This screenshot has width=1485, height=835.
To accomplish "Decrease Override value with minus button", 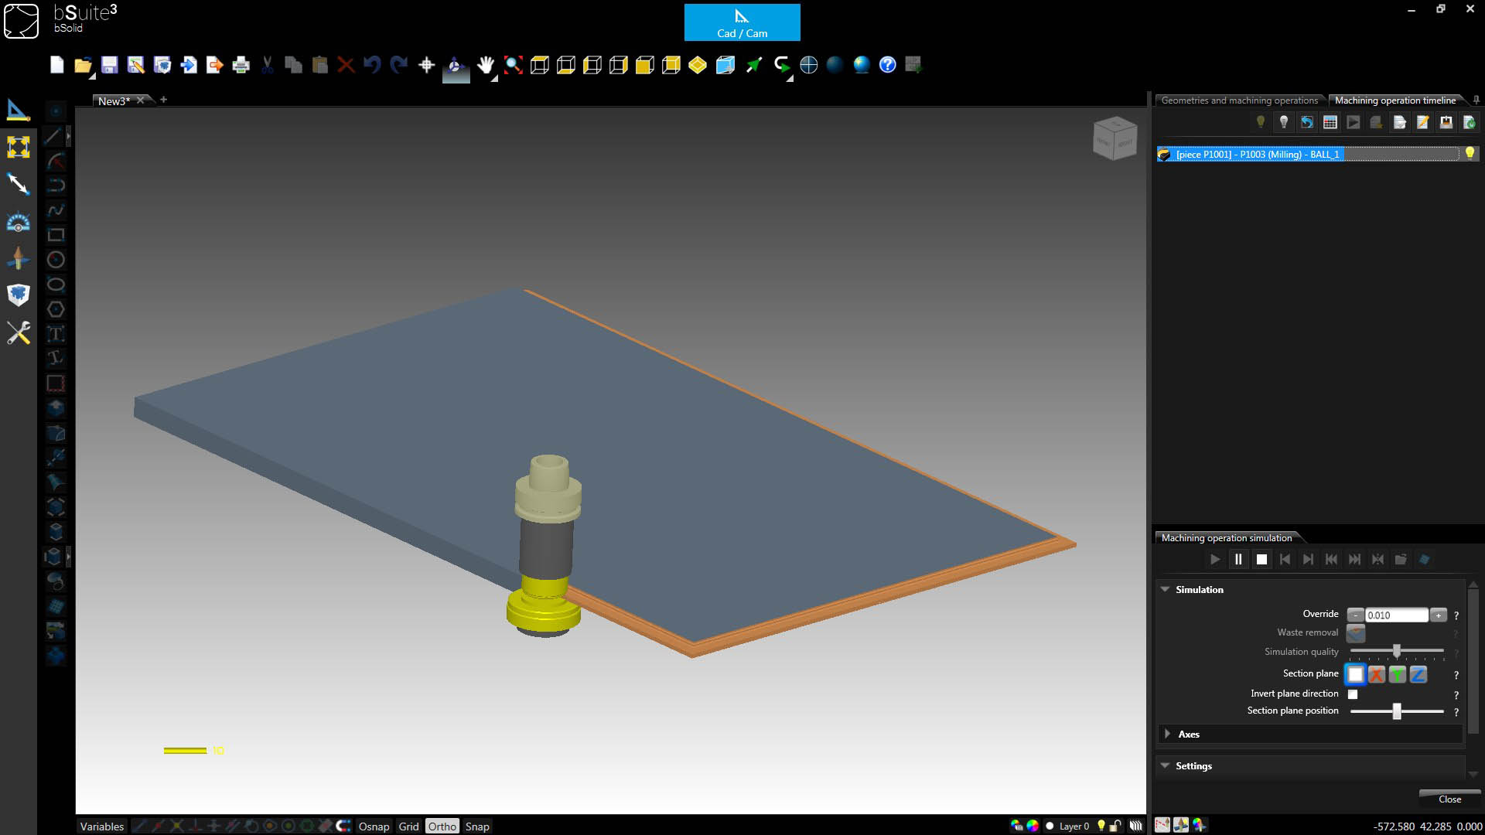I will (x=1355, y=615).
